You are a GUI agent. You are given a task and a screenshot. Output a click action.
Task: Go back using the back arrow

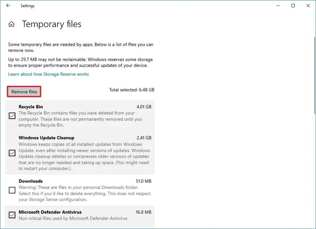coord(8,6)
